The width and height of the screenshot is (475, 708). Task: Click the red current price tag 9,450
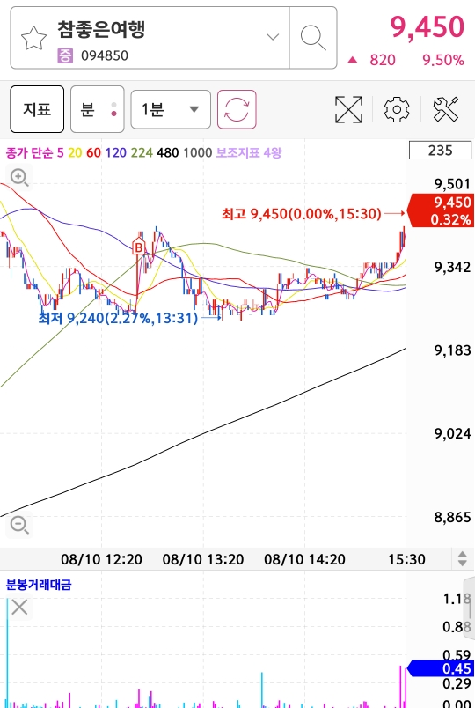[x=440, y=210]
